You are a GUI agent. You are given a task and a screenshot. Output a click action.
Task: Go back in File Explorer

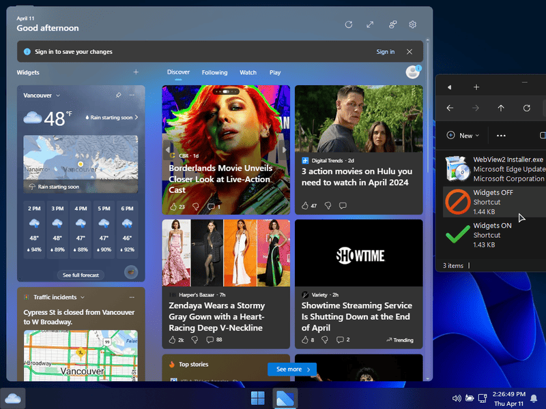coord(450,108)
